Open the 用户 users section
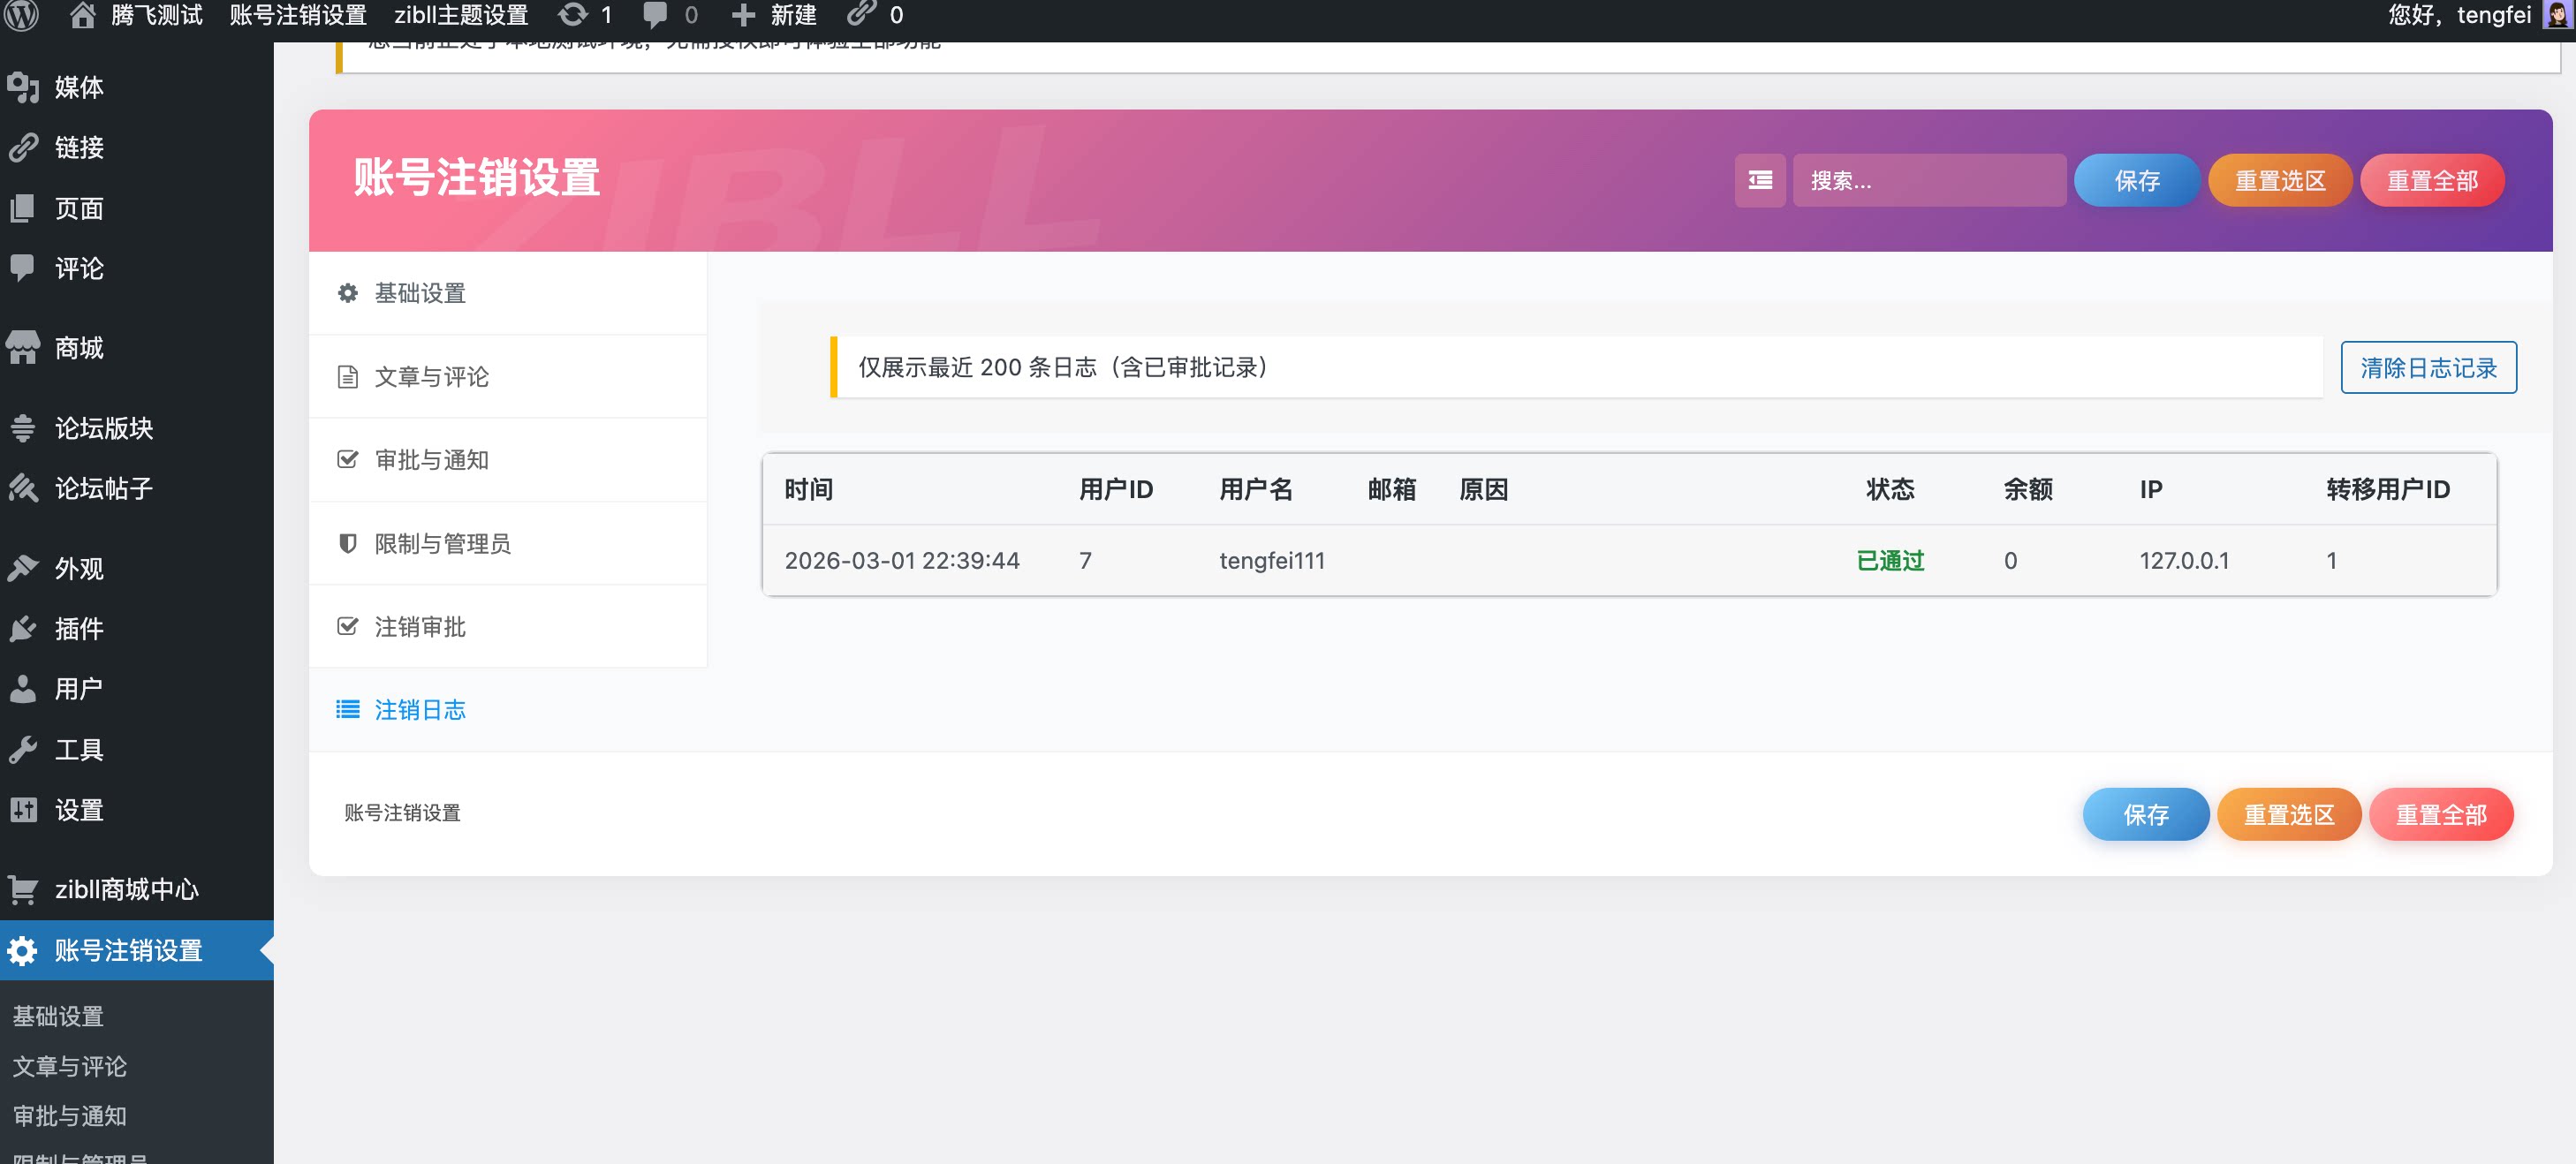2576x1164 pixels. click(x=78, y=688)
